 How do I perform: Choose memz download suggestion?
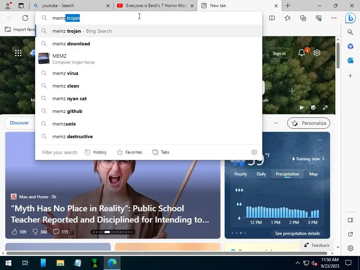click(149, 44)
